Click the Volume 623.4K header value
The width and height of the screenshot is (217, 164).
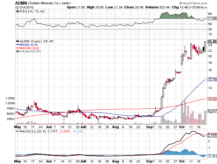pyautogui.click(x=158, y=7)
